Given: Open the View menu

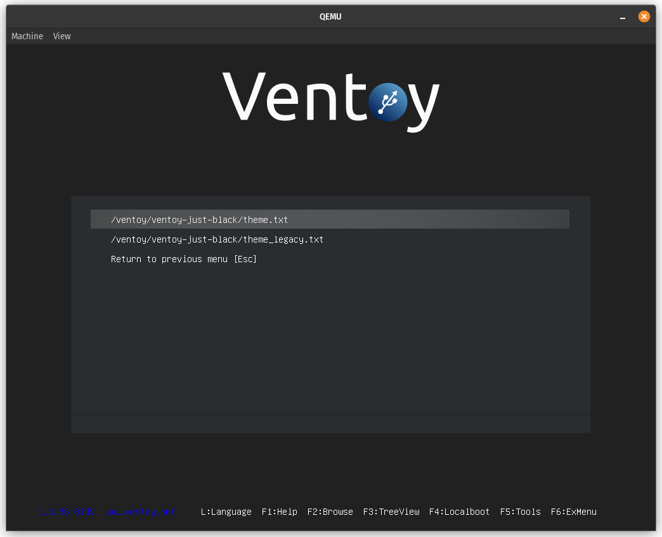Looking at the screenshot, I should click(x=62, y=36).
